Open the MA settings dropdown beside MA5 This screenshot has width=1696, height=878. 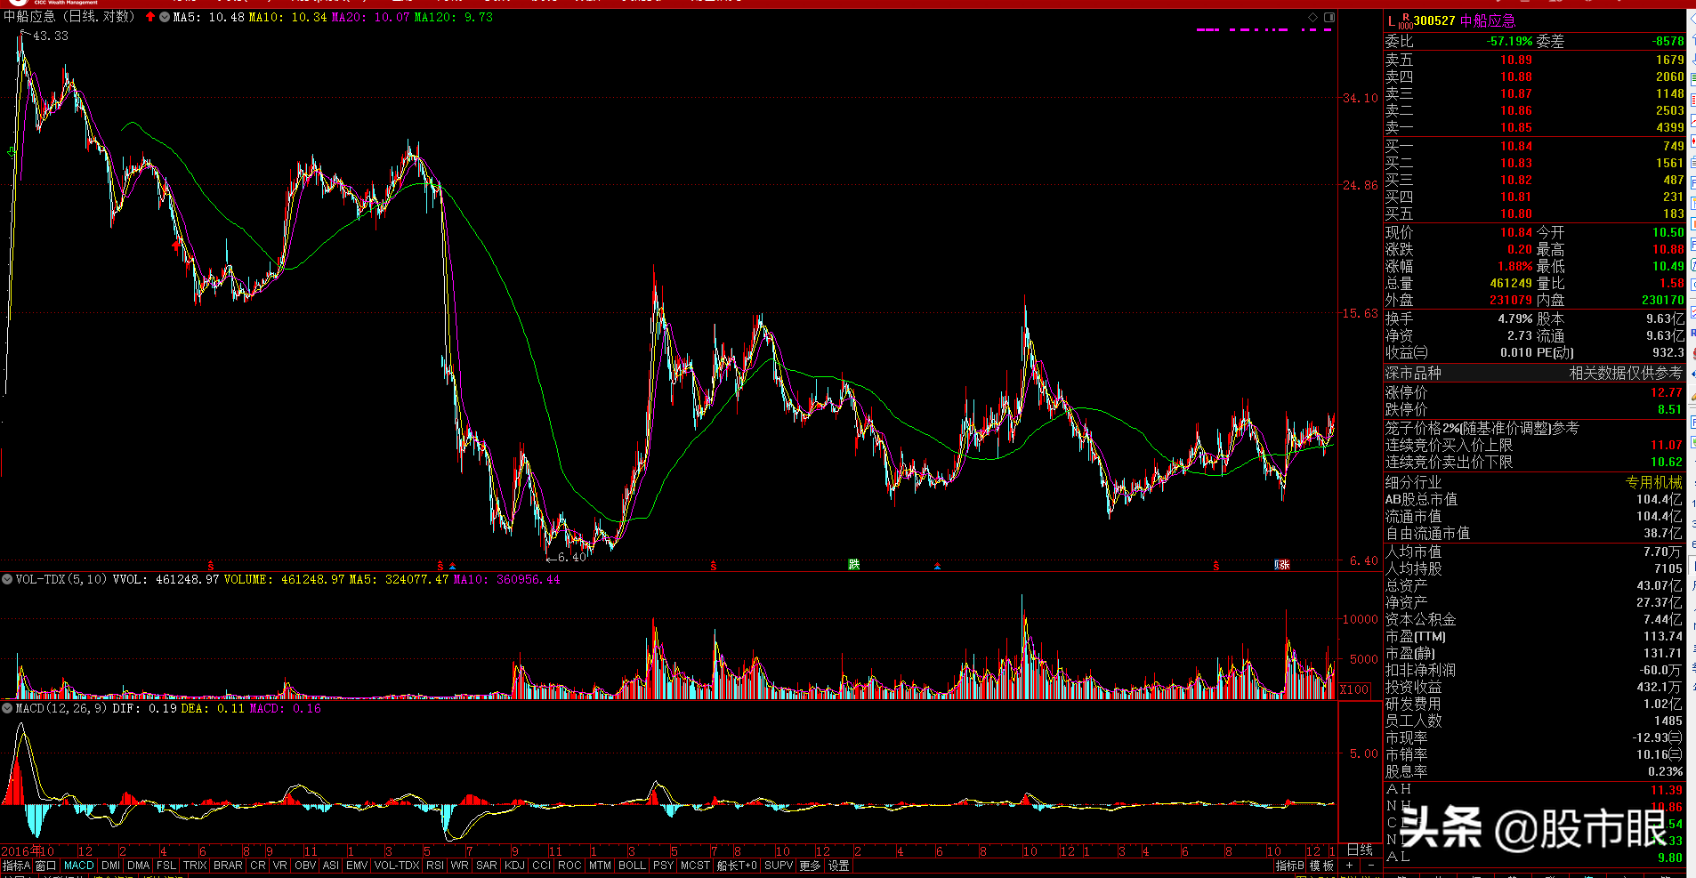[x=165, y=17]
